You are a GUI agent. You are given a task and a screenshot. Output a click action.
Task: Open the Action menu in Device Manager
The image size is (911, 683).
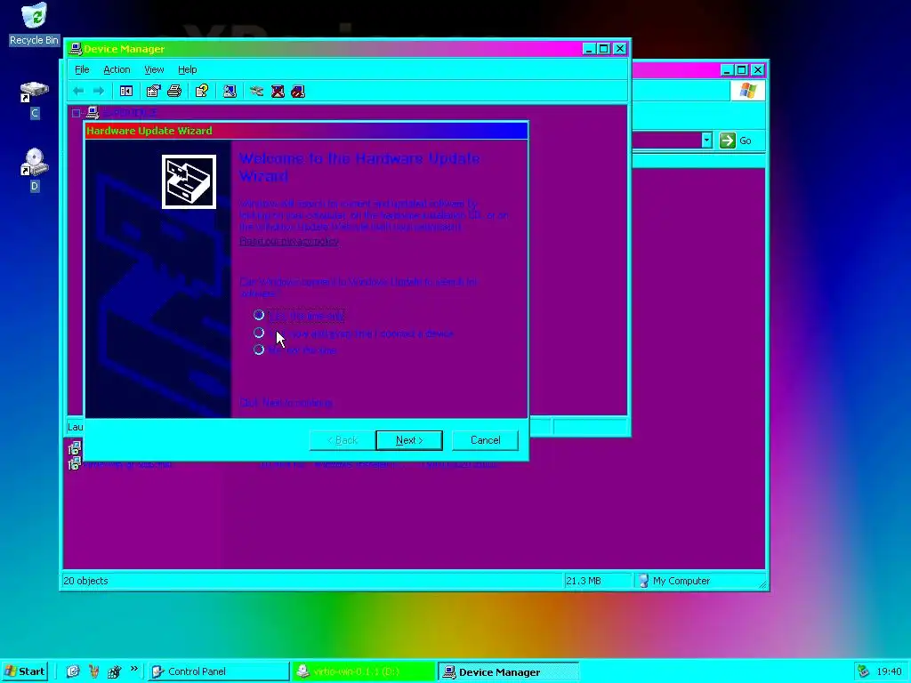[117, 69]
